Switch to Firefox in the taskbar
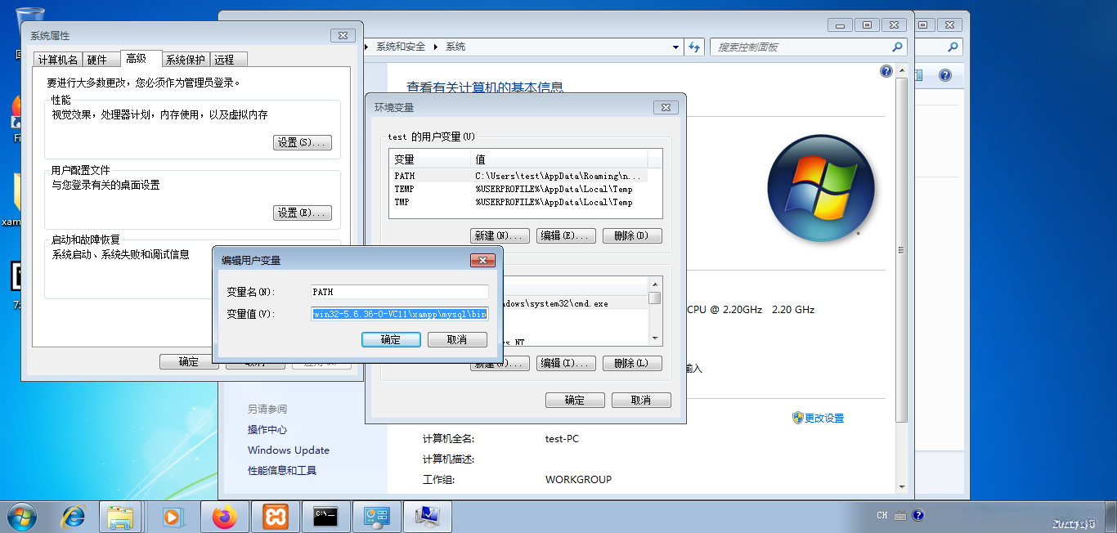The image size is (1117, 533). tap(223, 517)
